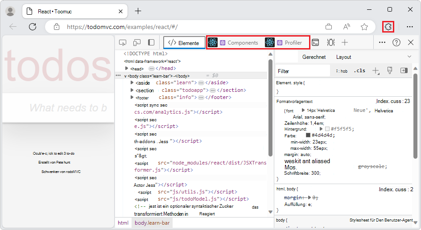The width and height of the screenshot is (421, 230).
Task: Add more tools with plus icon
Action: coord(345,42)
